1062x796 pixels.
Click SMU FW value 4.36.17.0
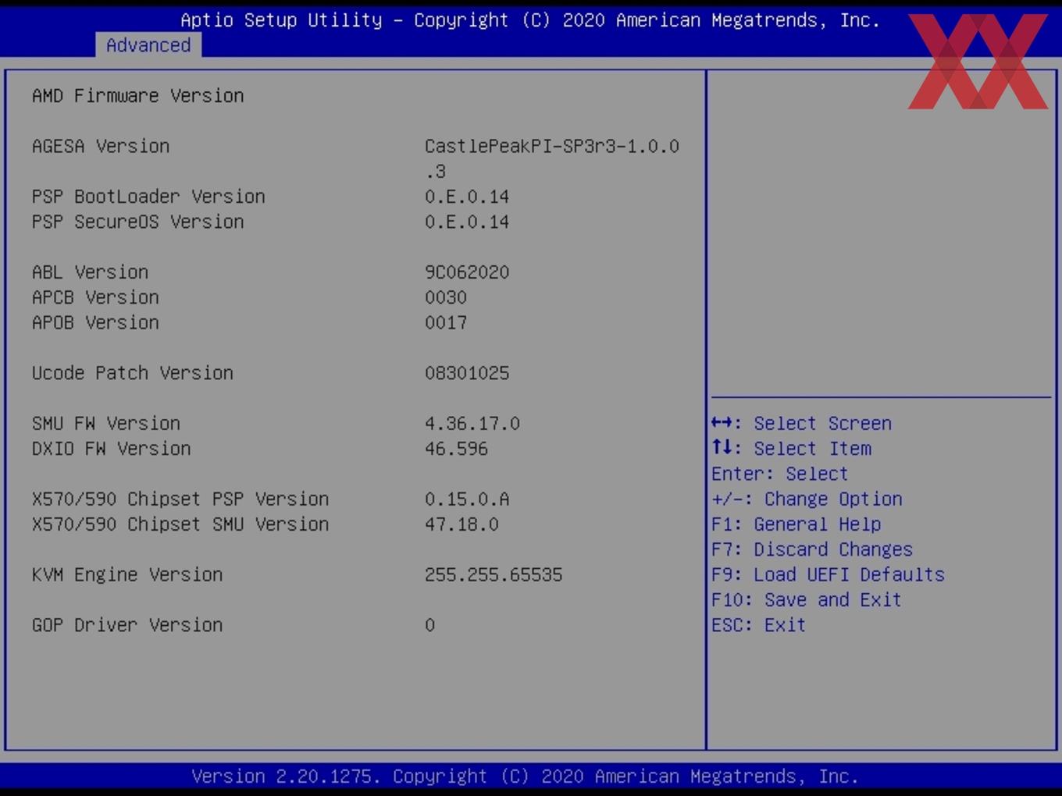click(x=472, y=424)
